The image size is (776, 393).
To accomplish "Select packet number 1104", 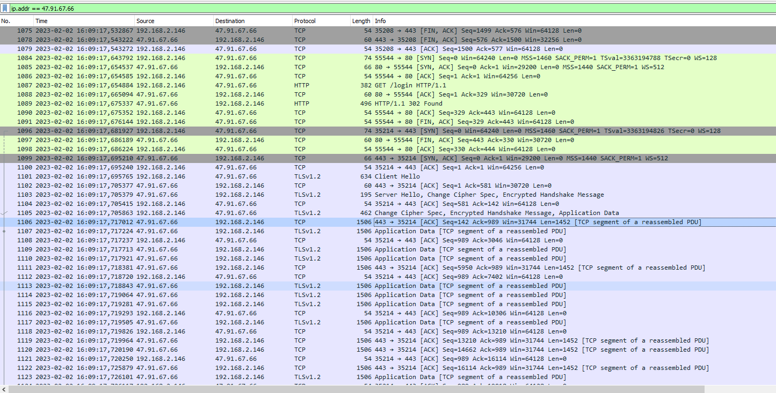I will 388,204.
